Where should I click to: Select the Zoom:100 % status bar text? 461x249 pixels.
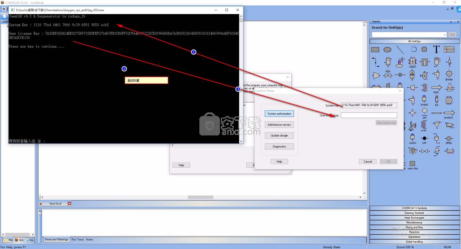(405, 247)
